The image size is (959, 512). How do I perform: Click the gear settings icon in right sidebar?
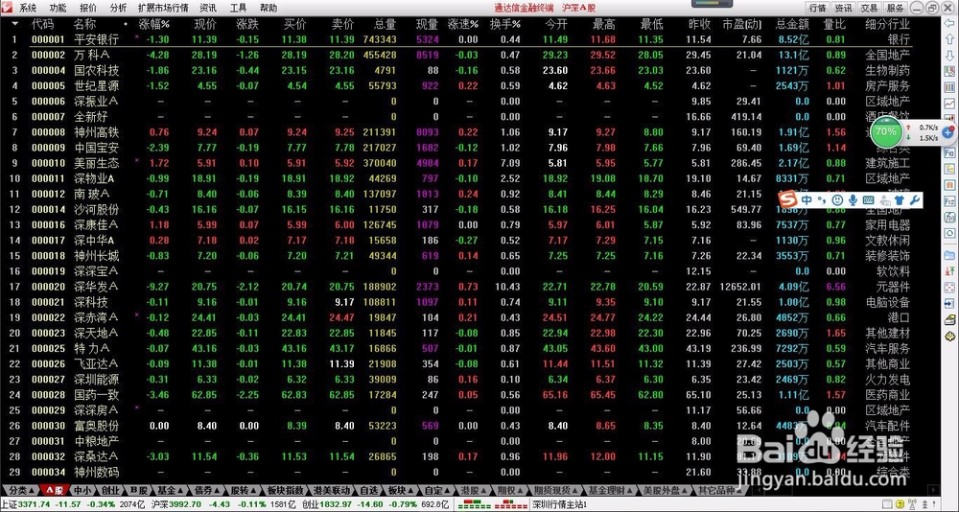[949, 336]
